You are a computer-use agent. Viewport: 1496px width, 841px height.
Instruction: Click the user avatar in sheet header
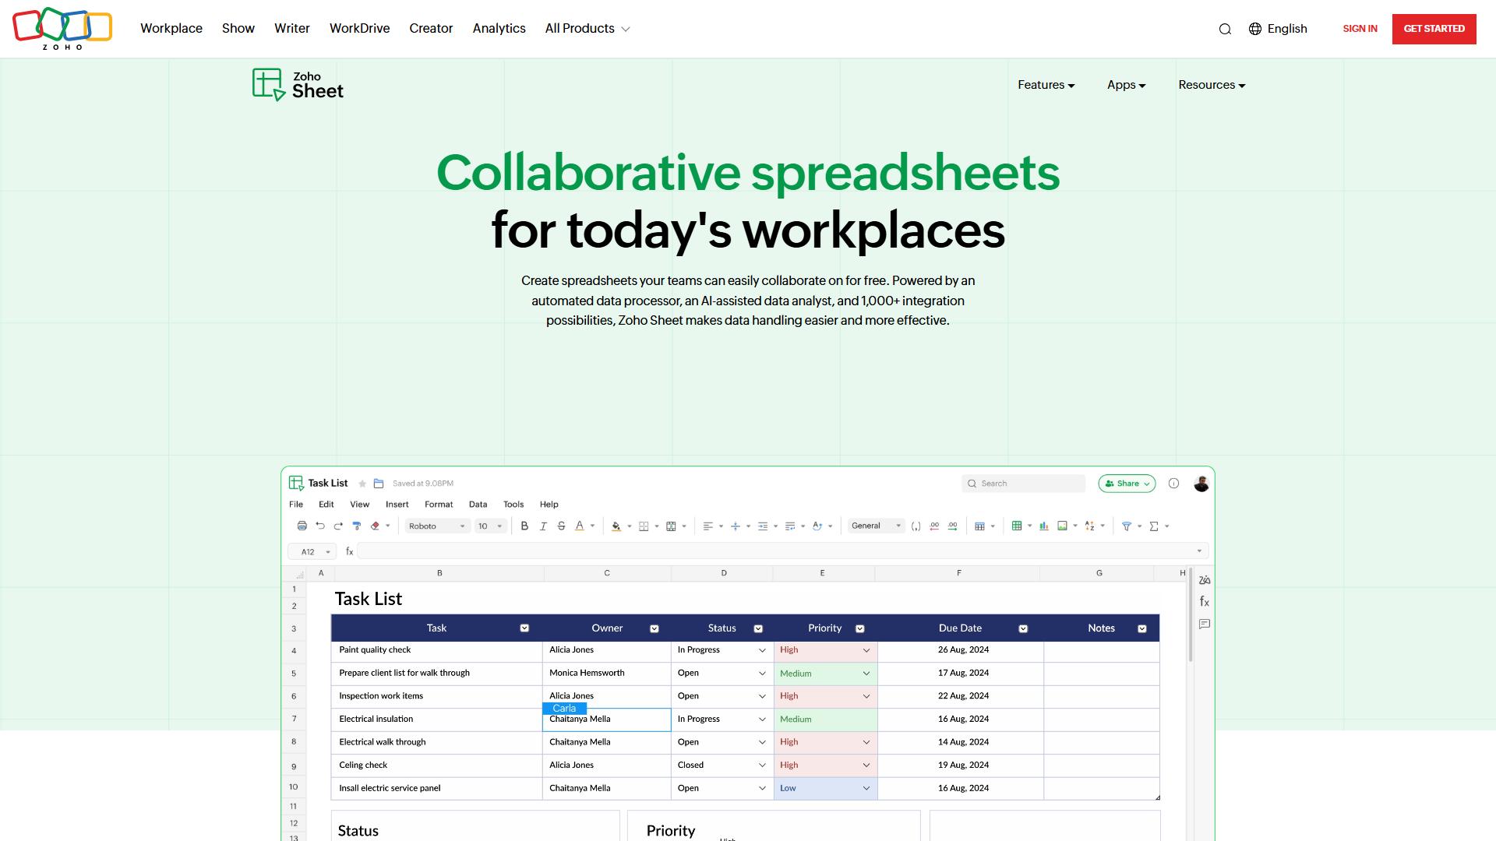pyautogui.click(x=1201, y=484)
